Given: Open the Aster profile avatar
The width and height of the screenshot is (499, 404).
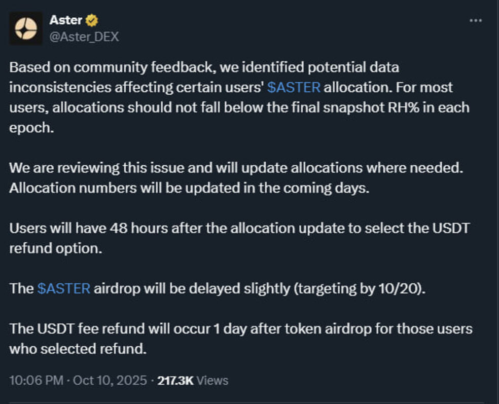Looking at the screenshot, I should [26, 28].
